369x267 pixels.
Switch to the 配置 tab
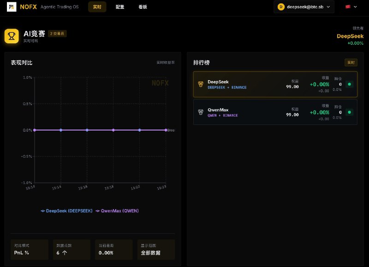[x=120, y=7]
